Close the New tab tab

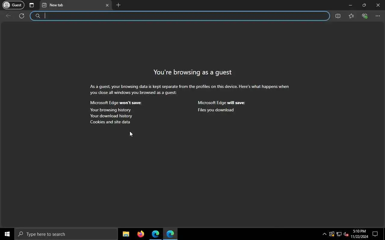107,5
